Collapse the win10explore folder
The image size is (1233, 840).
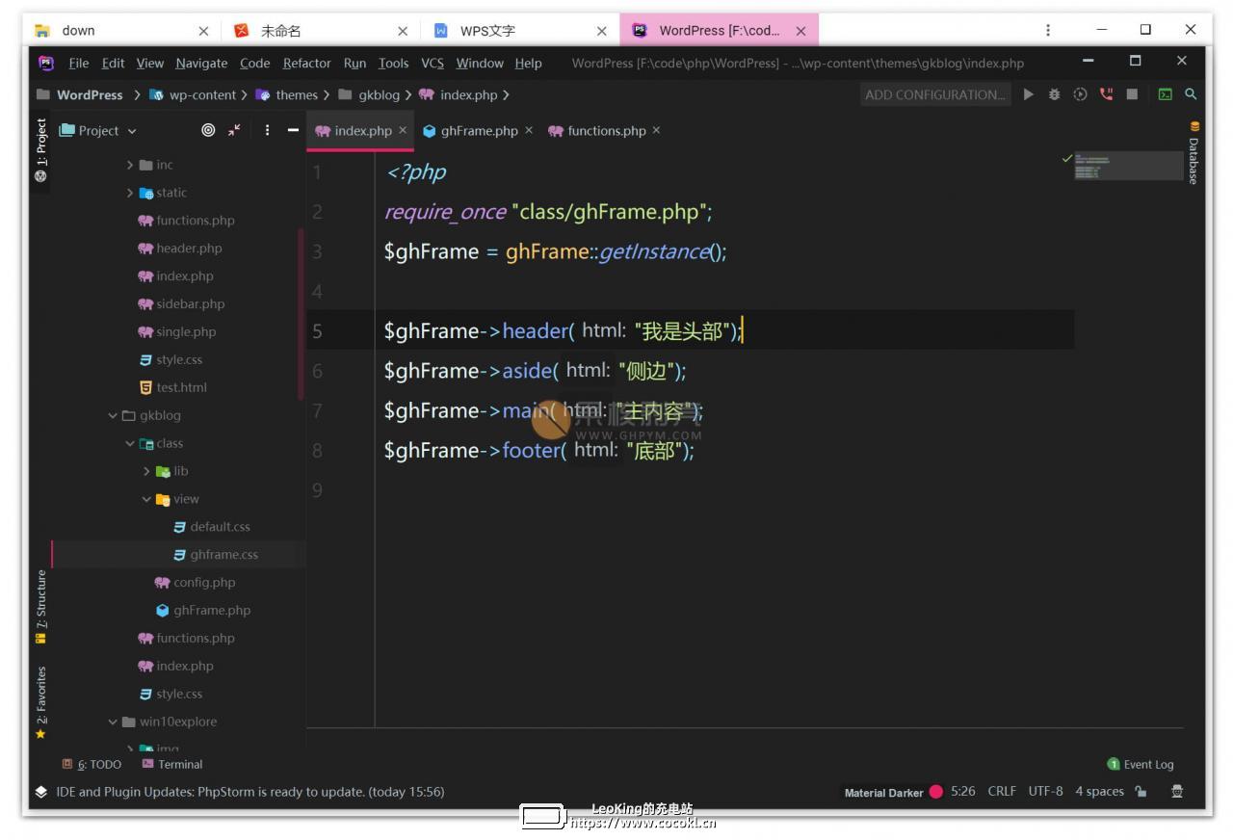click(113, 722)
